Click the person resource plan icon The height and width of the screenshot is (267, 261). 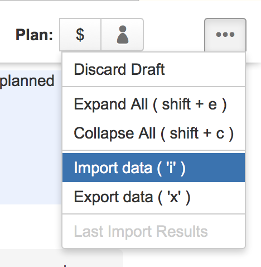click(x=122, y=35)
